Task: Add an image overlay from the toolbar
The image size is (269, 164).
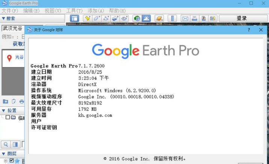Action: tap(115, 18)
